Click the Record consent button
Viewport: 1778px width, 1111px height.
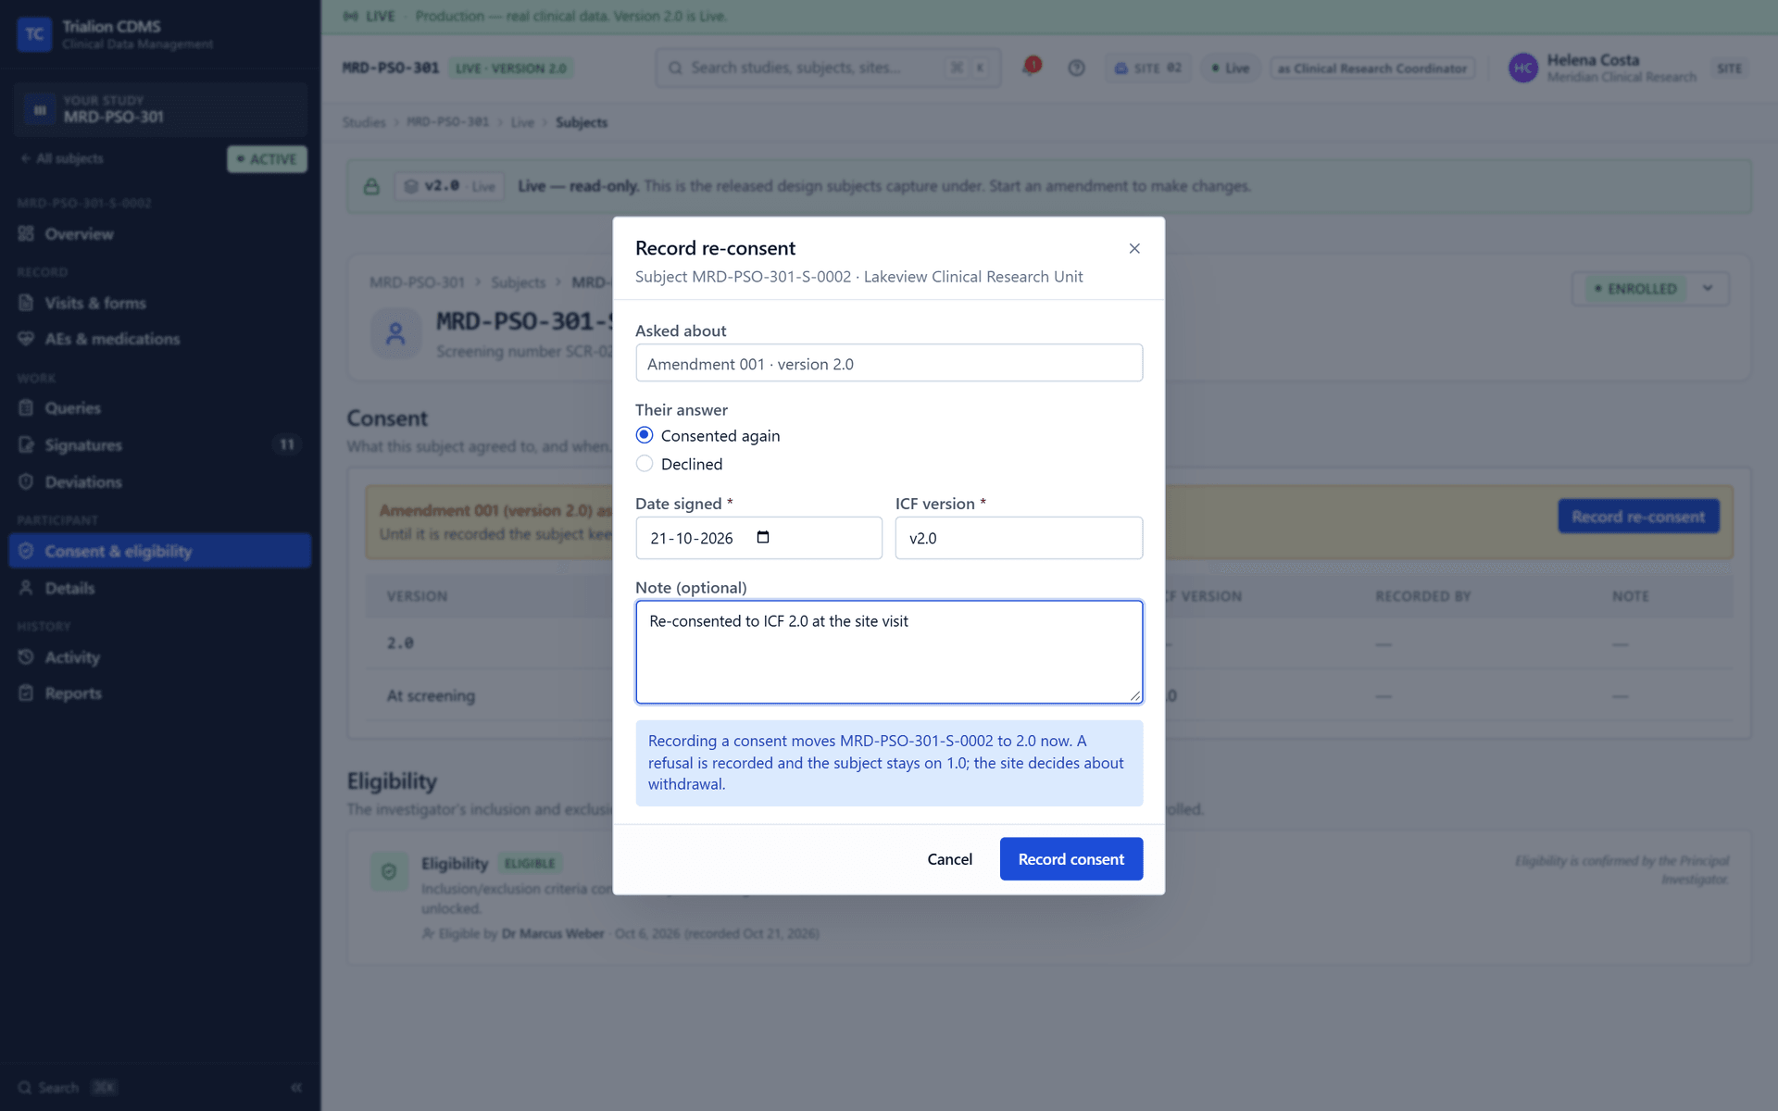pyautogui.click(x=1071, y=859)
